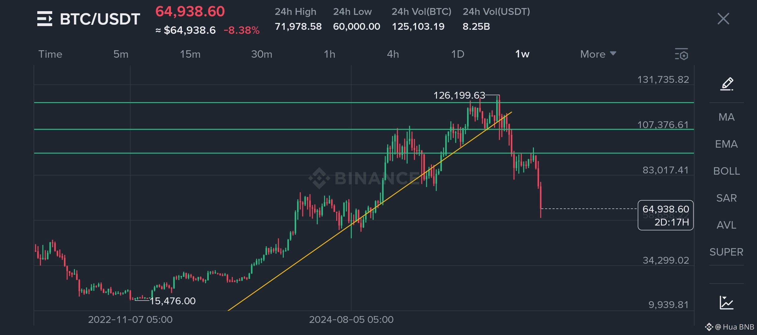Expand the More timeframes dropdown
The width and height of the screenshot is (757, 335).
(598, 54)
